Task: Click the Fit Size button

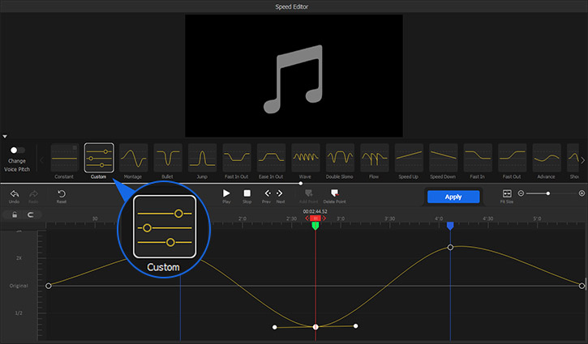Action: (507, 194)
